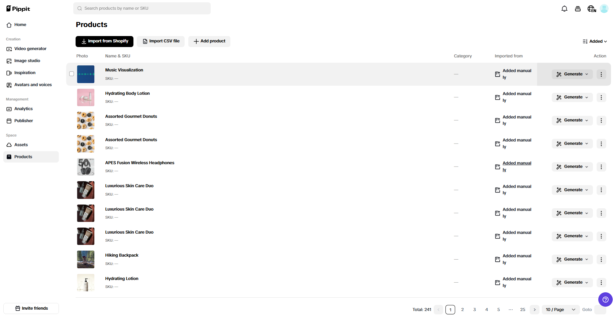
Task: Open the Analytics panel
Action: [x=23, y=109]
